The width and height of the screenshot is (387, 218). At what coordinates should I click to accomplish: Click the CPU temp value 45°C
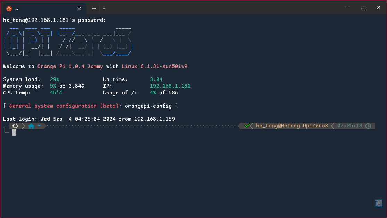(x=56, y=93)
